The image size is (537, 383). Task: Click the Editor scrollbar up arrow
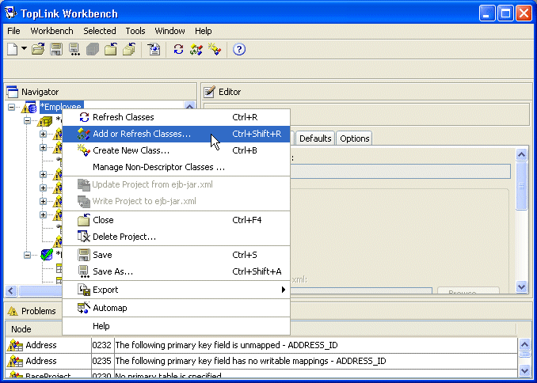pyautogui.click(x=522, y=155)
